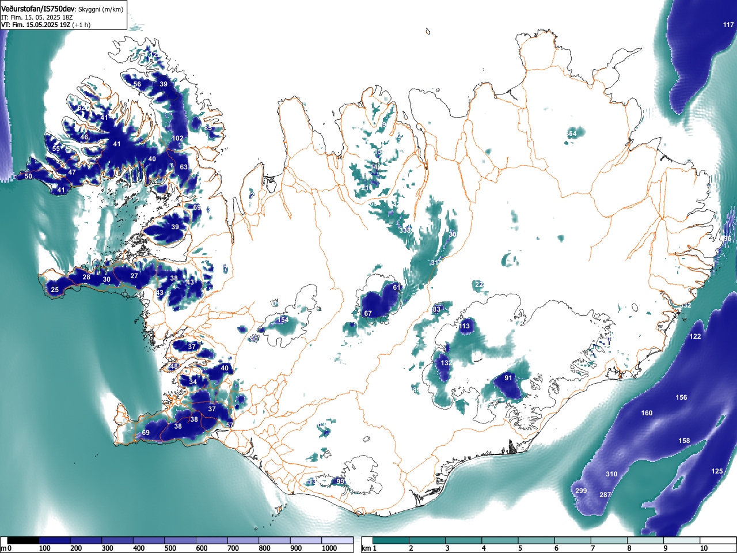
Task: Click the 48 visibility value label
Action: (174, 366)
